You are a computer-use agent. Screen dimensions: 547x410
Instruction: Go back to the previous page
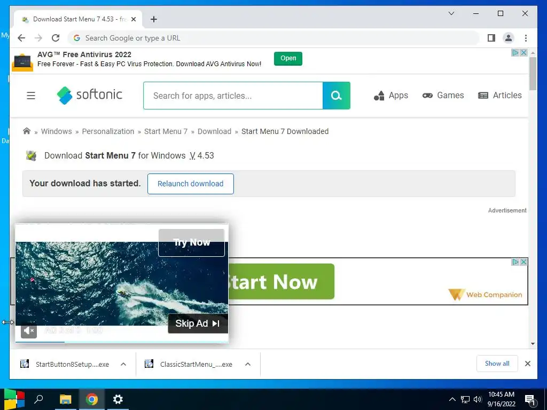coord(21,38)
